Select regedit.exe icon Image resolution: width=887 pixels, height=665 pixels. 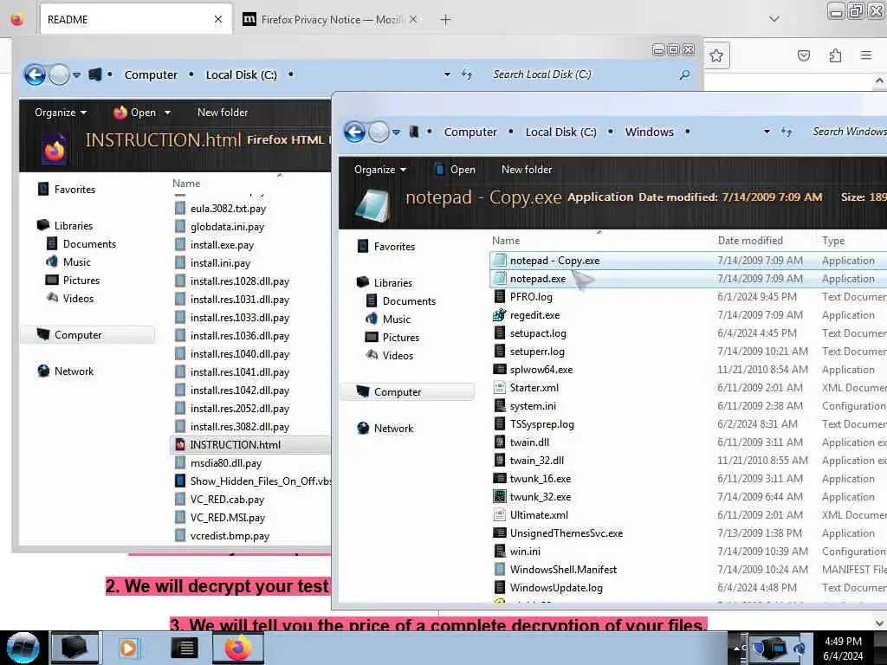coord(500,315)
